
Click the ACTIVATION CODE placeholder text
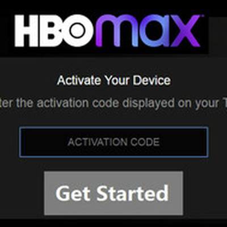113,142
